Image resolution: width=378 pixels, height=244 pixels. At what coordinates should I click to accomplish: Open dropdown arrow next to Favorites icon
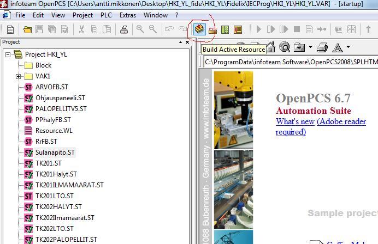click(x=310, y=47)
